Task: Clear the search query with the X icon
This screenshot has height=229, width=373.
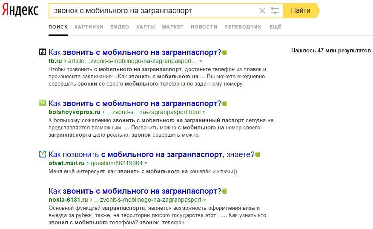Action: click(x=262, y=11)
